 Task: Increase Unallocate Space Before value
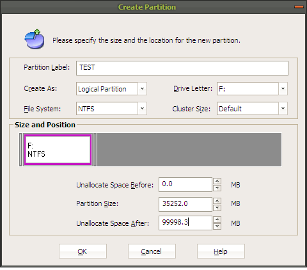point(217,181)
